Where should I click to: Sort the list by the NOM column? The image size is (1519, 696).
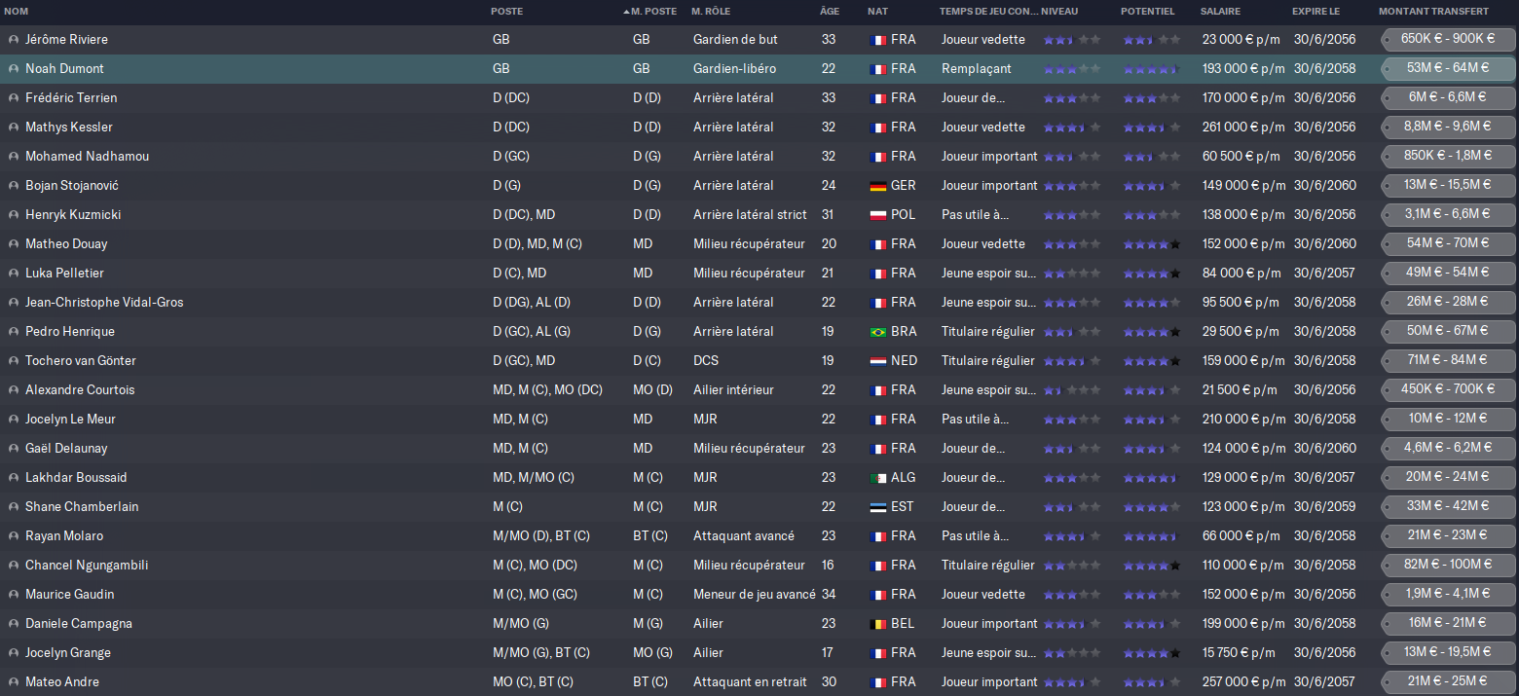point(17,12)
